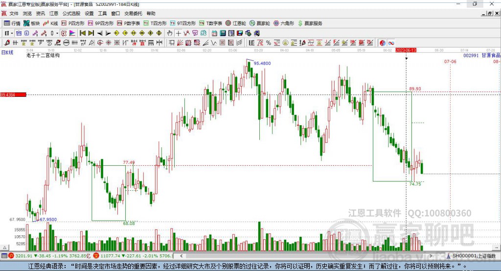Viewport: 501px width, 271px height.
Task: Select the red pencil drawing tool
Action: (x=7, y=43)
